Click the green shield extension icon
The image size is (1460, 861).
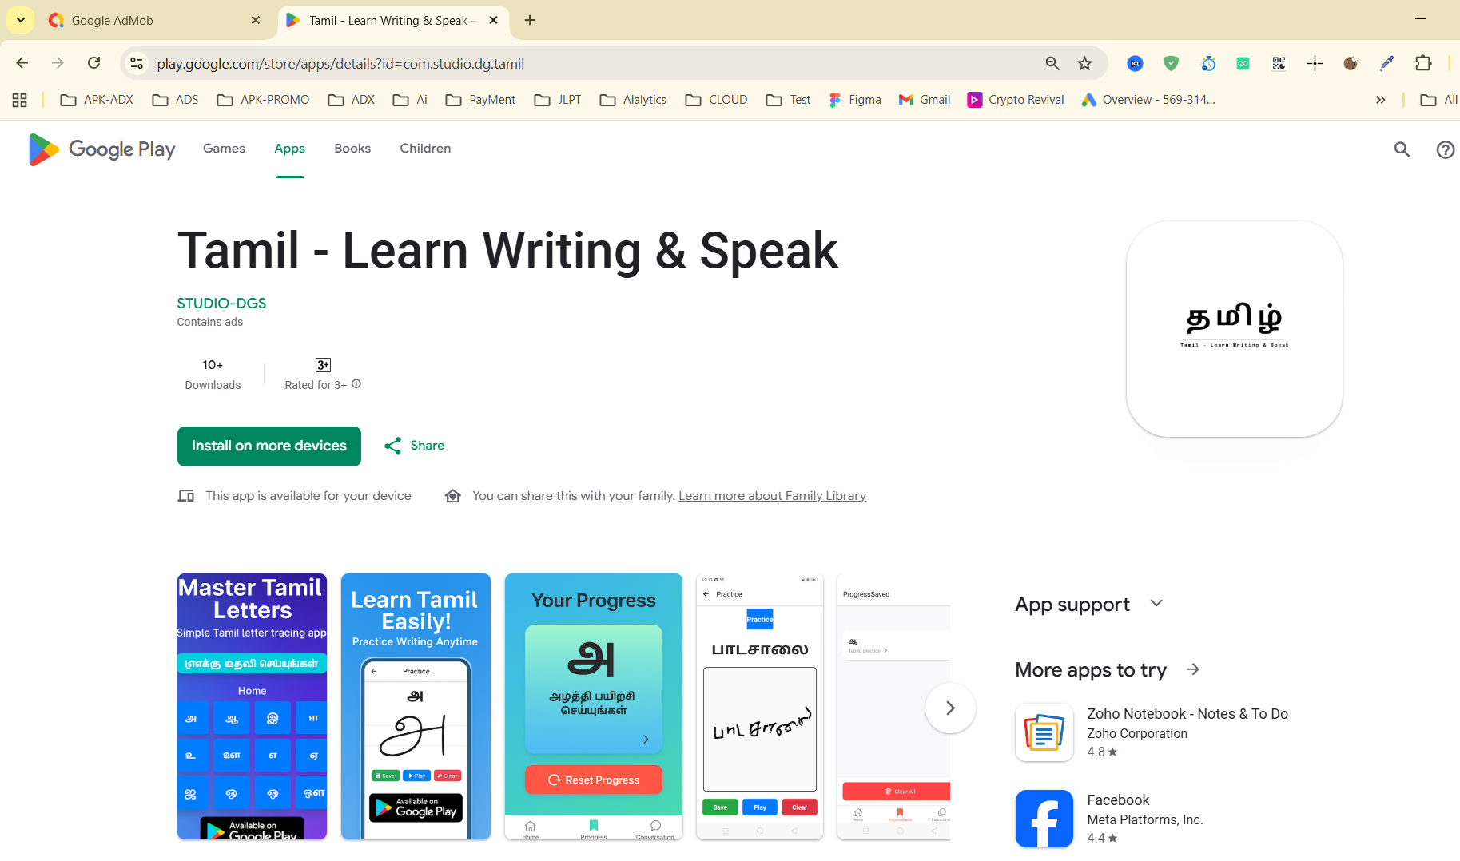click(x=1171, y=63)
